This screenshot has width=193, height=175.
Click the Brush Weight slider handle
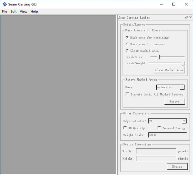(183, 63)
